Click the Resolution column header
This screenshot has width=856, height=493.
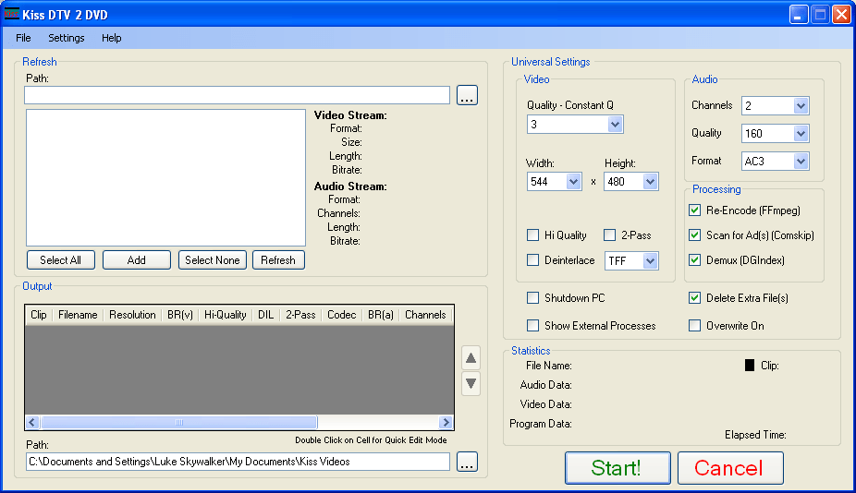pyautogui.click(x=132, y=315)
